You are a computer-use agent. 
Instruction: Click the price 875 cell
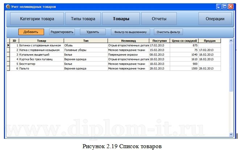[184, 45]
